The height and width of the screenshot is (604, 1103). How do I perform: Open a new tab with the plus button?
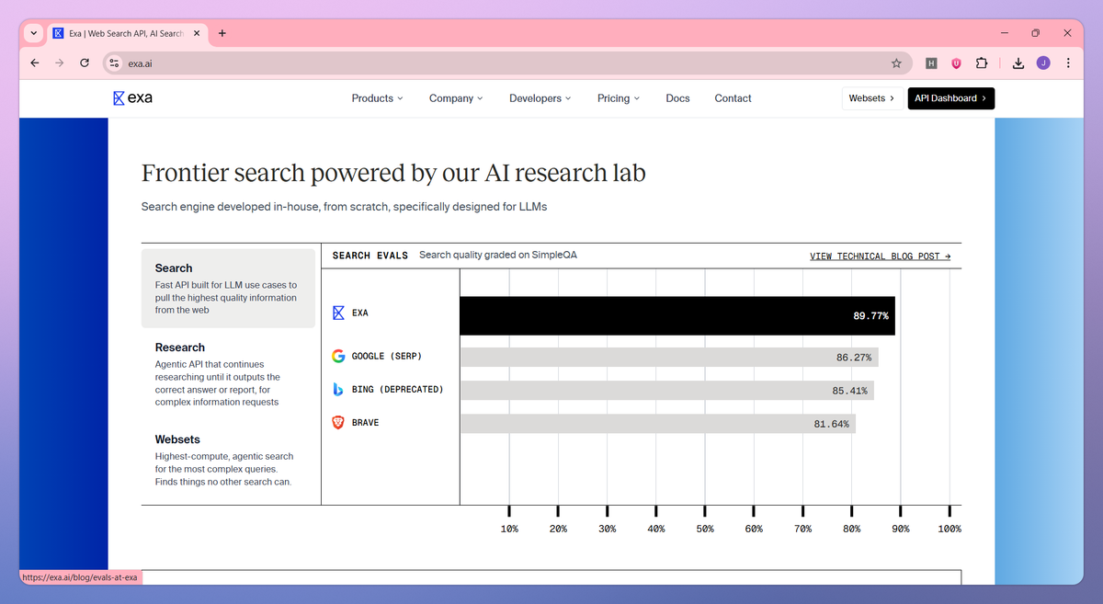(x=222, y=33)
